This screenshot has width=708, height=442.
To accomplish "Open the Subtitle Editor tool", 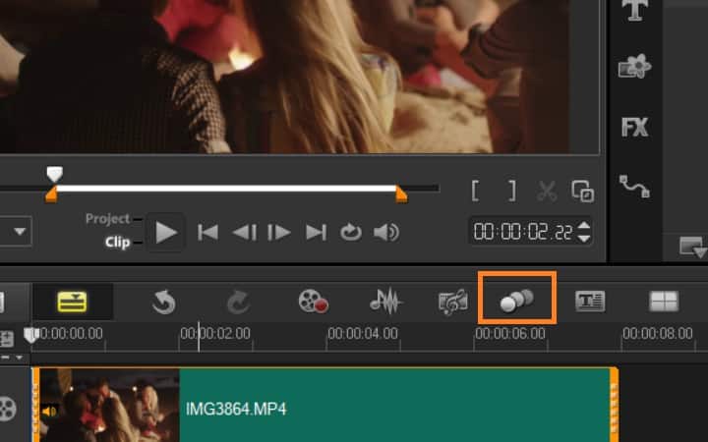I will [590, 302].
